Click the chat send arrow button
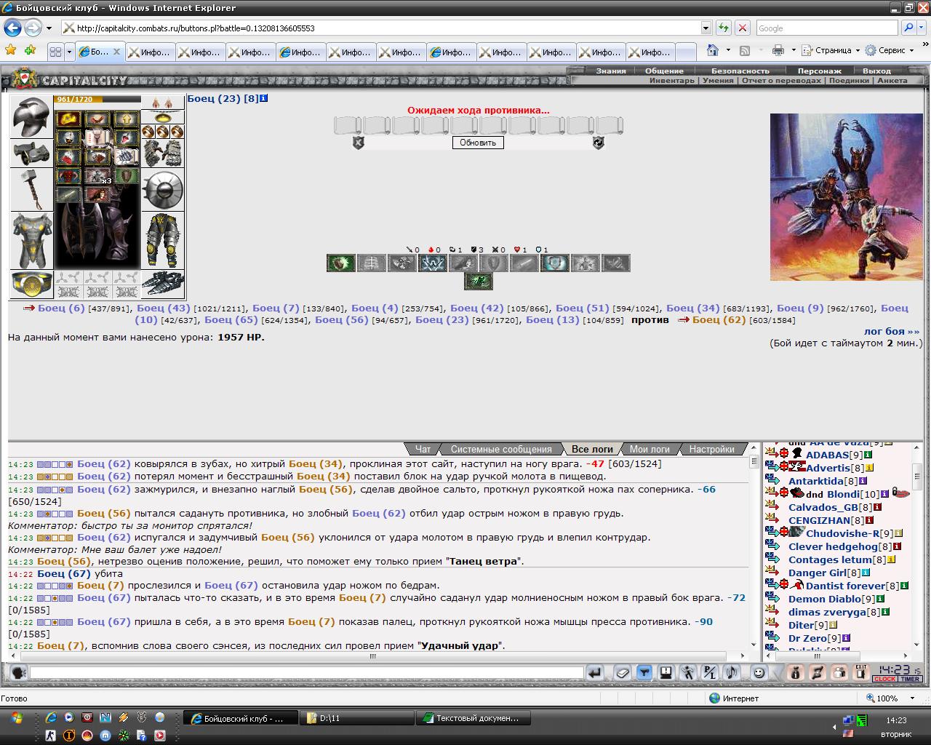 pyautogui.click(x=595, y=673)
